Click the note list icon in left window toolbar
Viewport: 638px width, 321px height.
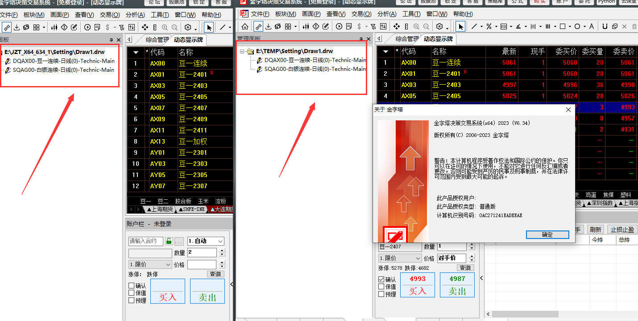coord(97,27)
